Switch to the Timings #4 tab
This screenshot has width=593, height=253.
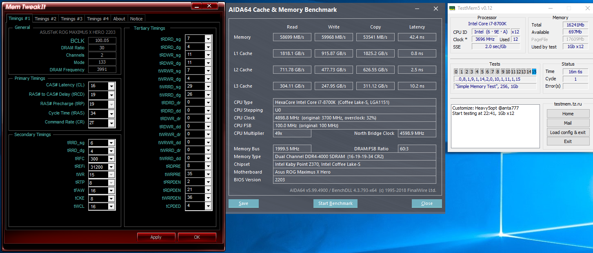(x=98, y=19)
